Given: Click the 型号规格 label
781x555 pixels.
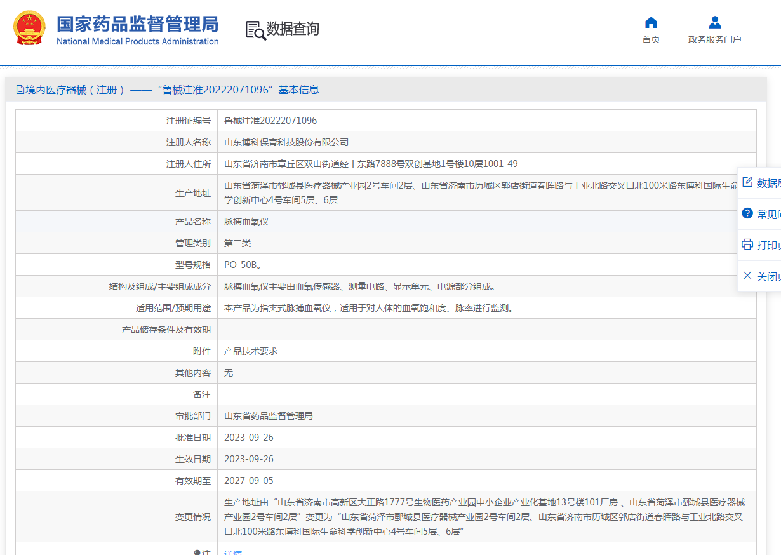Looking at the screenshot, I should (193, 265).
